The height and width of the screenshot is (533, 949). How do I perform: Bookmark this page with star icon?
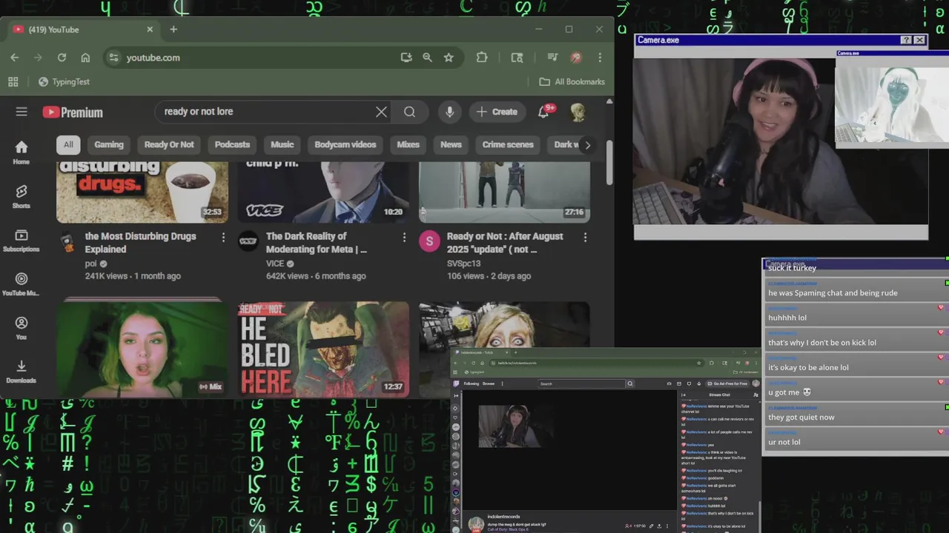pos(449,57)
